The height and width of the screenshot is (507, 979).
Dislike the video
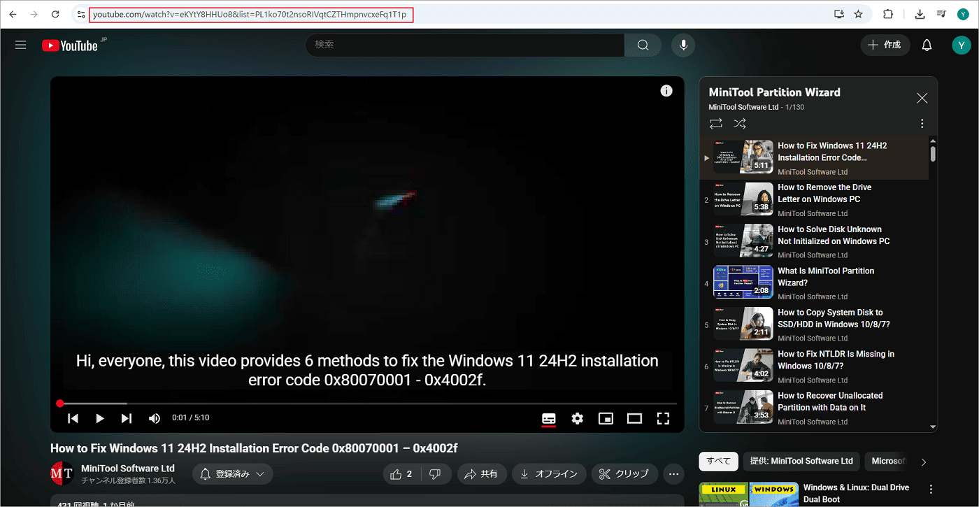point(435,474)
